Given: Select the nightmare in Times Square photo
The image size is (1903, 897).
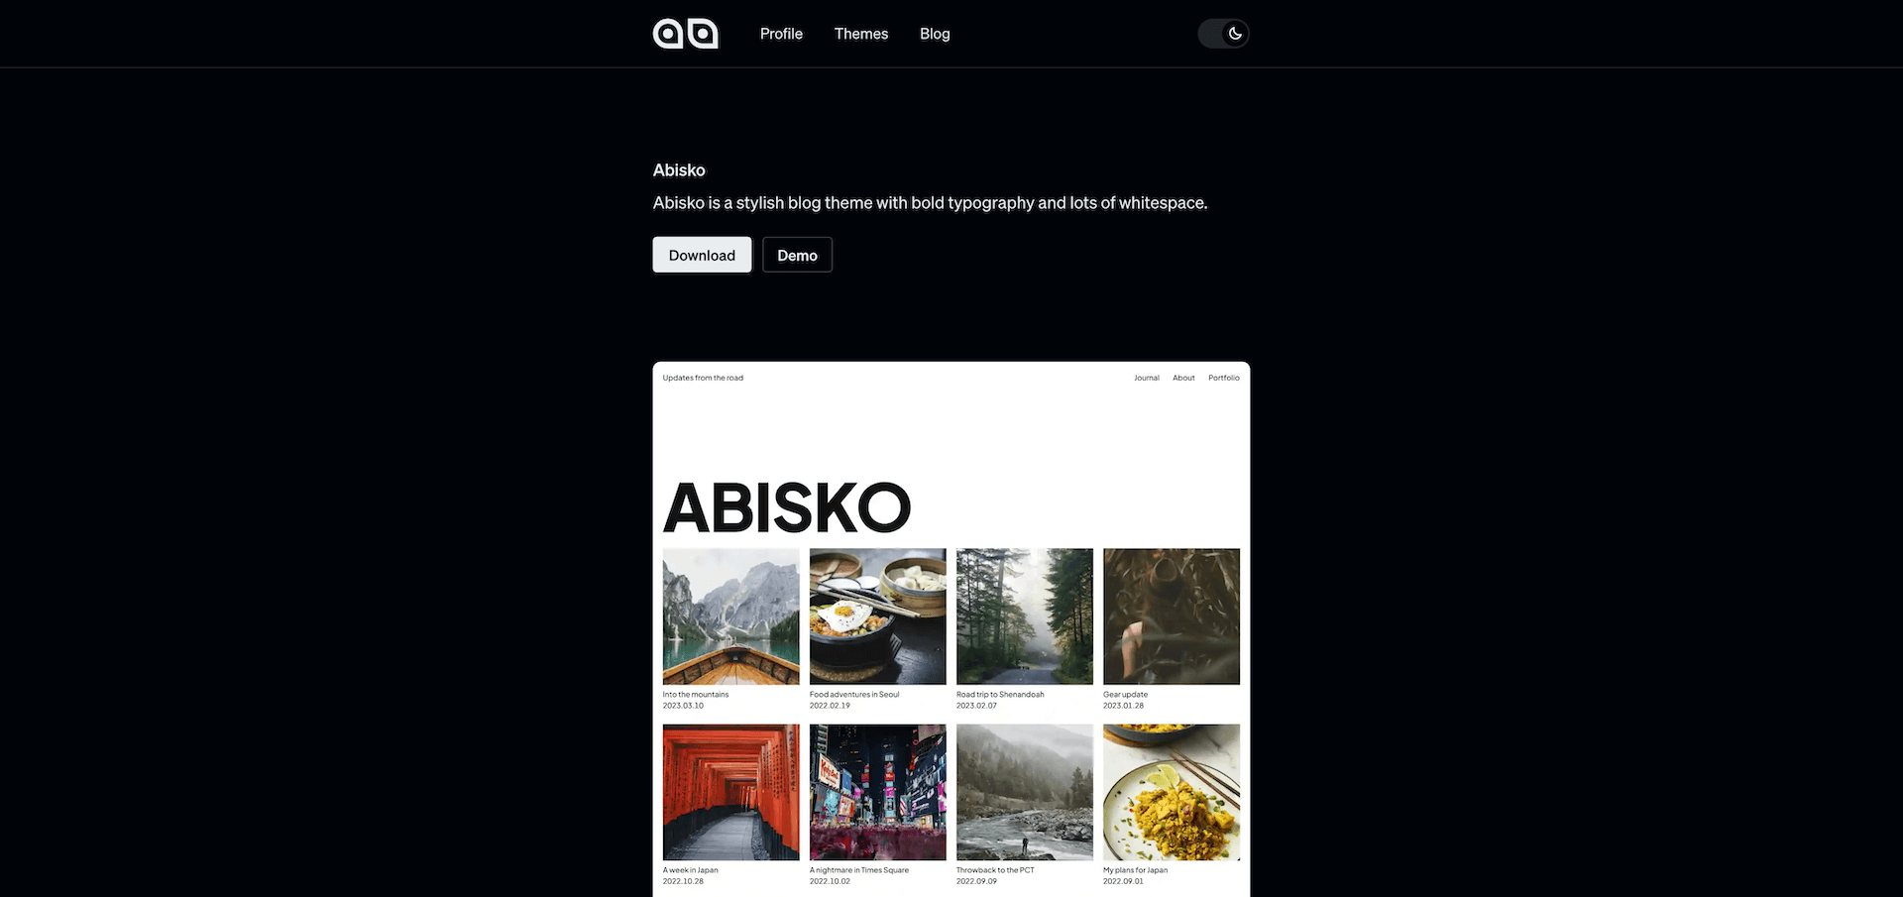Looking at the screenshot, I should point(877,792).
